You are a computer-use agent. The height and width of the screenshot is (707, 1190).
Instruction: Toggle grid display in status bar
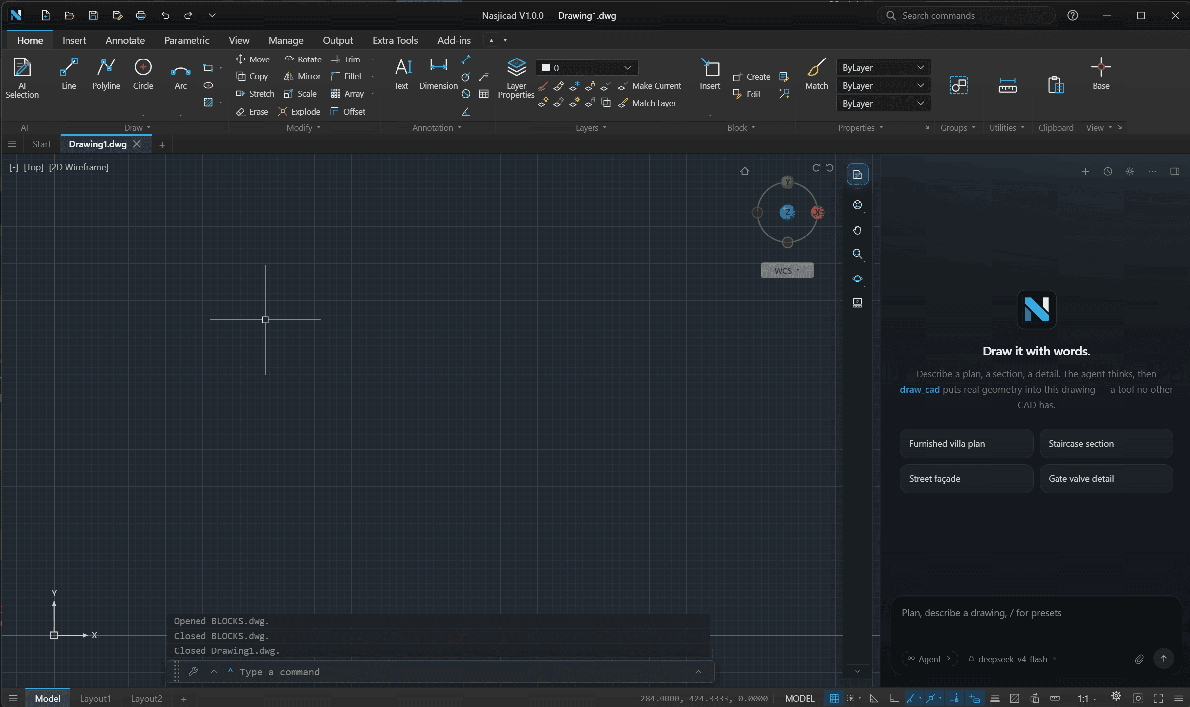(834, 698)
